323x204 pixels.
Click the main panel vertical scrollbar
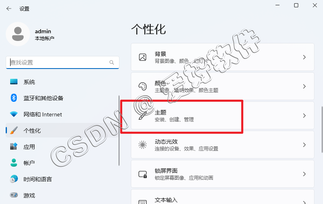322,129
